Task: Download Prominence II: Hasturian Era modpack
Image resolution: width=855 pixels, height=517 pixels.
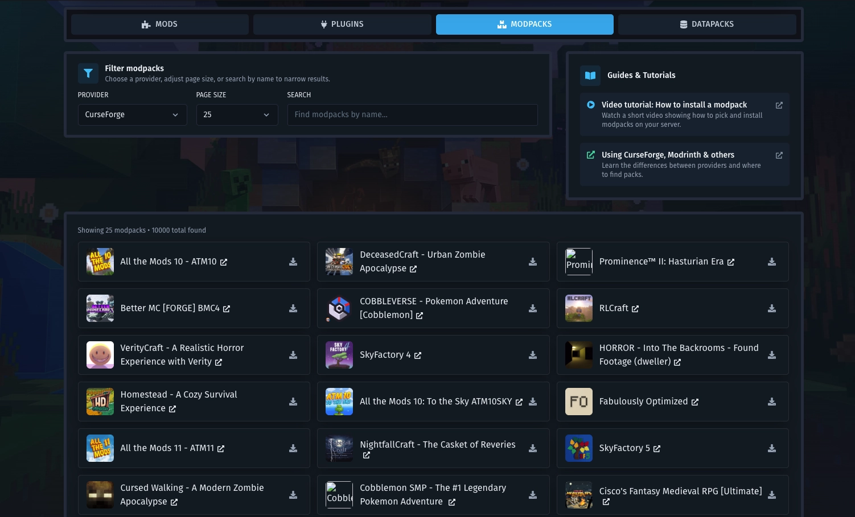Action: 772,262
